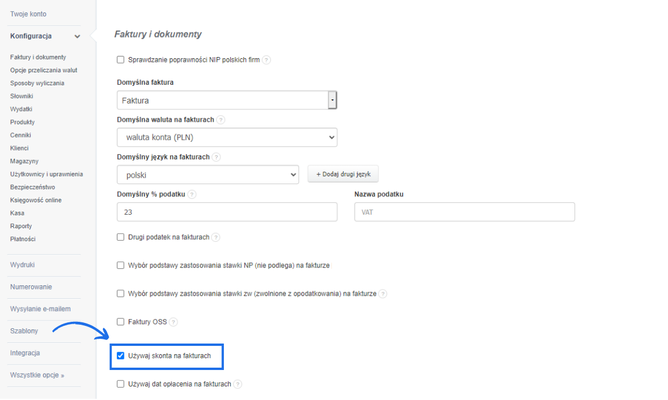Click help icon beside stawki zw option
The image size is (668, 400).
point(383,294)
